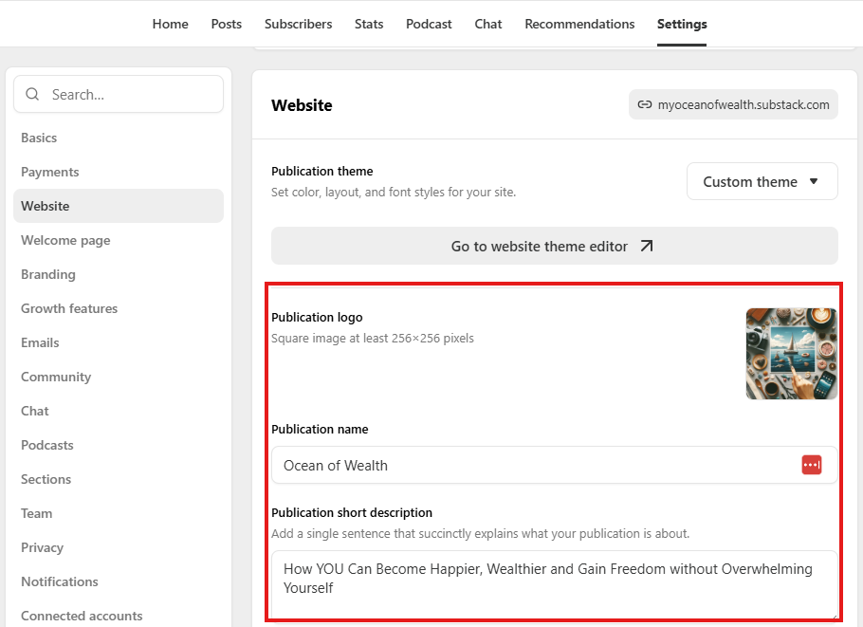Open Connected accounts settings
The height and width of the screenshot is (627, 863).
coord(82,616)
